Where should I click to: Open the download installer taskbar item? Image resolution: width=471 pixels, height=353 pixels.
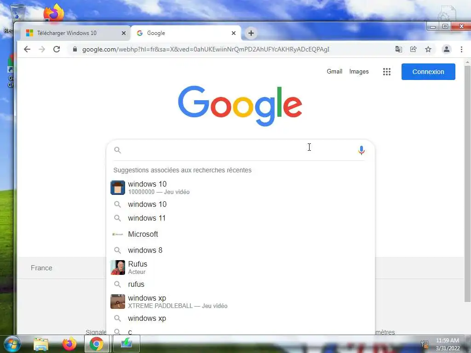point(126,344)
